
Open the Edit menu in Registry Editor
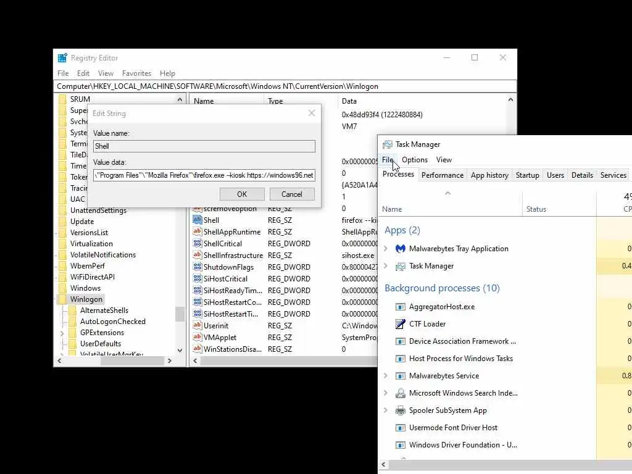pos(83,73)
